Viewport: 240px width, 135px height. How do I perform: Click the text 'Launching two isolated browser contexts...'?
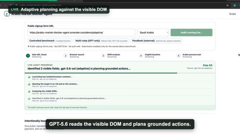(x=52, y=77)
